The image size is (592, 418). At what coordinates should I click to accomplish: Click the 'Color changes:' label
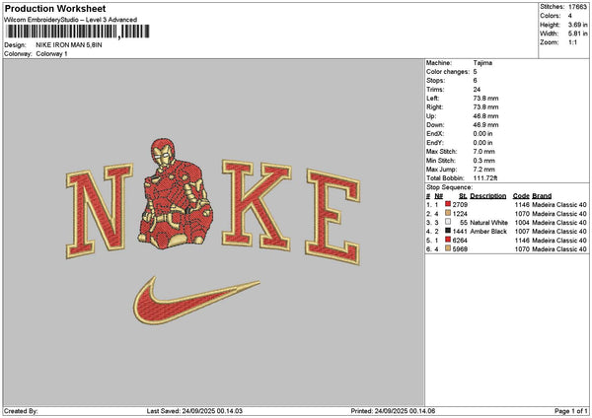tap(448, 72)
